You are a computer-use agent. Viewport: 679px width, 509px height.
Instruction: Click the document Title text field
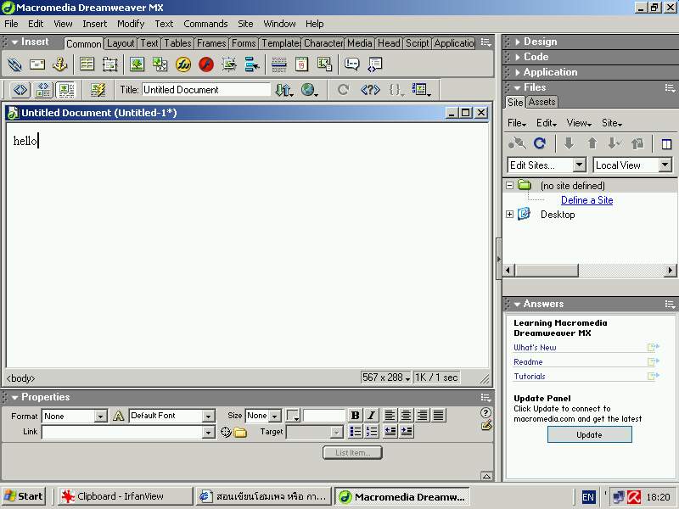click(205, 90)
